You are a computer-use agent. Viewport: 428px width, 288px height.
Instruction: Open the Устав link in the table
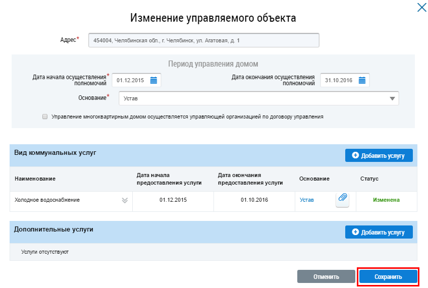(x=306, y=200)
